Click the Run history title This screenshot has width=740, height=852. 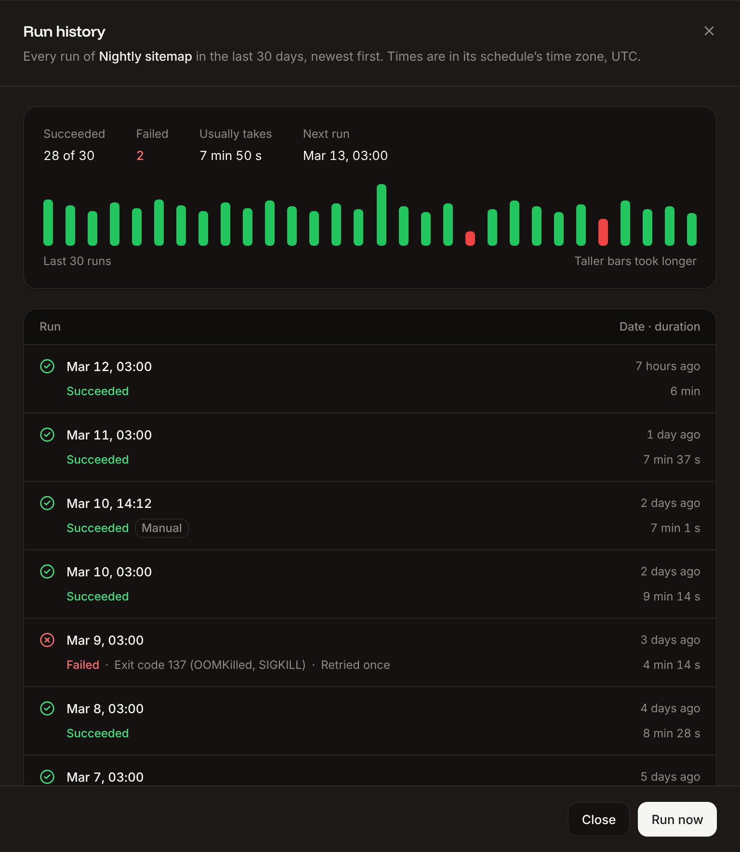point(64,32)
